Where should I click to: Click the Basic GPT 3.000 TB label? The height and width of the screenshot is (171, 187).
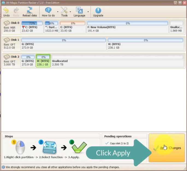(10, 63)
